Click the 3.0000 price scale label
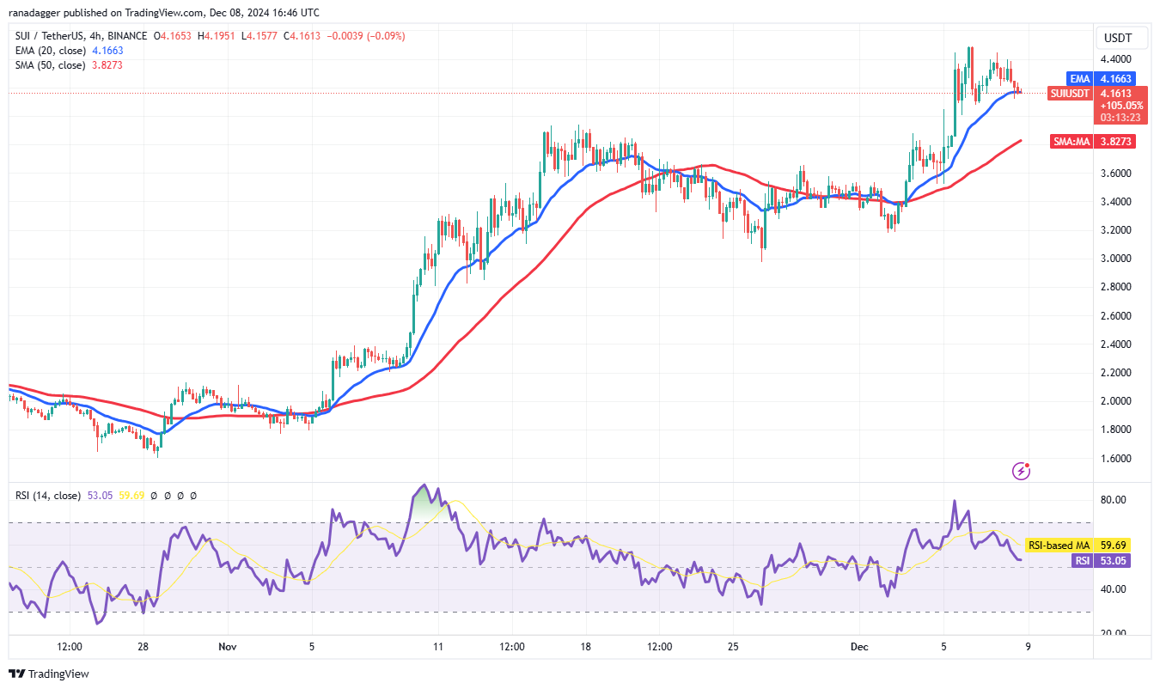Screen dimensions: 1160x689 click(x=1115, y=259)
